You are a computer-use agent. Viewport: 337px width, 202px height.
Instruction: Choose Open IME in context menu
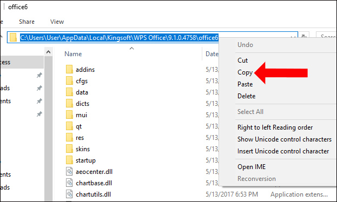(x=252, y=167)
